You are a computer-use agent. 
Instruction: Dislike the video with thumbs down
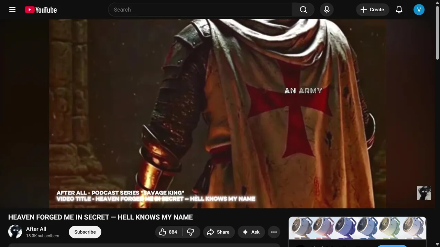[x=191, y=232]
